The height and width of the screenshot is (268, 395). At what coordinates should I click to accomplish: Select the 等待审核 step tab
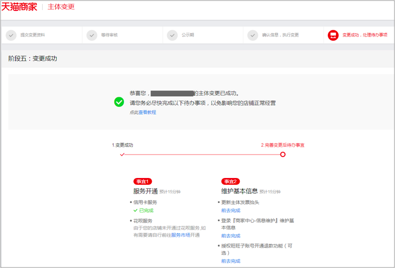tap(109, 35)
